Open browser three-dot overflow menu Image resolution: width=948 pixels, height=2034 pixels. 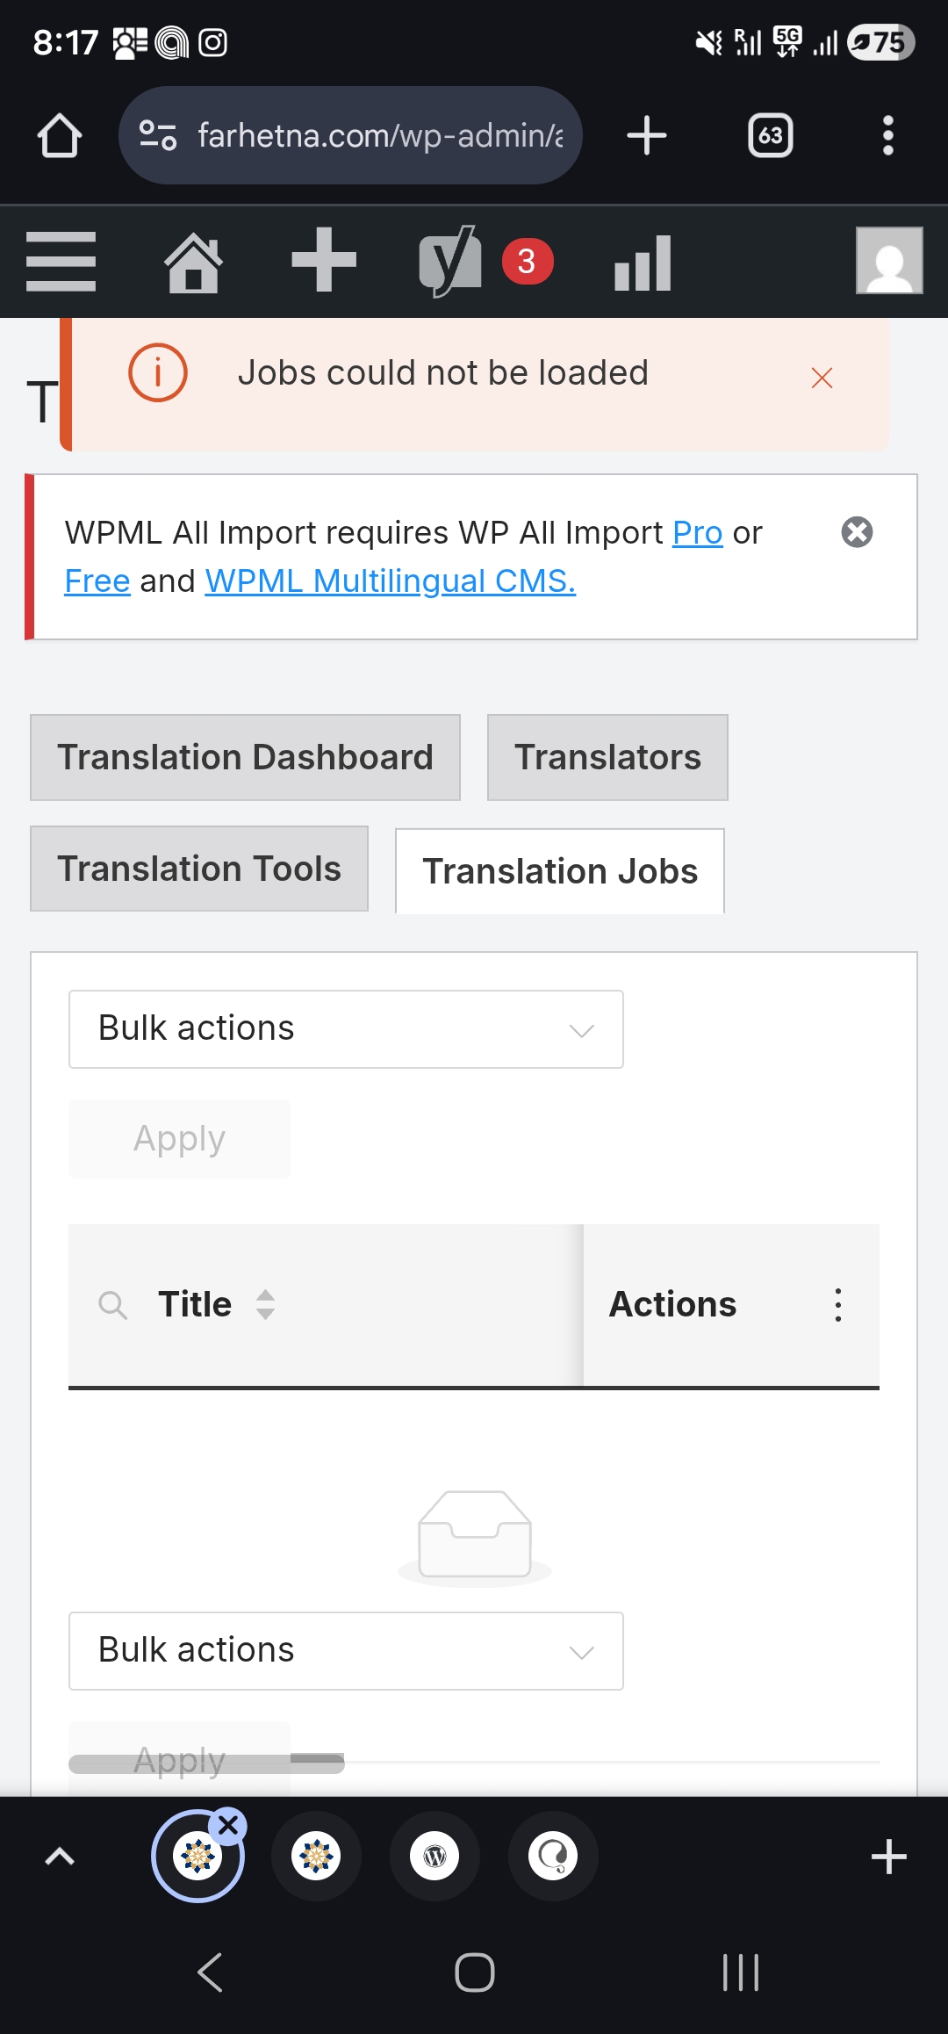(887, 136)
